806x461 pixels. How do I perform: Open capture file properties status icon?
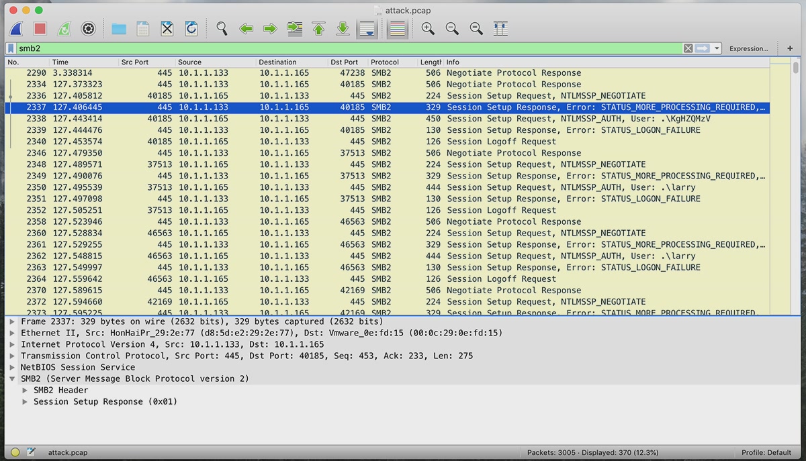pos(31,452)
